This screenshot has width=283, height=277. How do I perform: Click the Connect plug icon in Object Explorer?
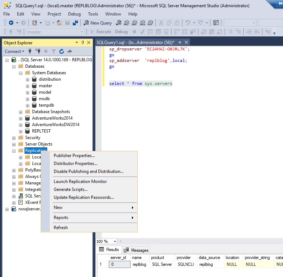[x=30, y=52]
